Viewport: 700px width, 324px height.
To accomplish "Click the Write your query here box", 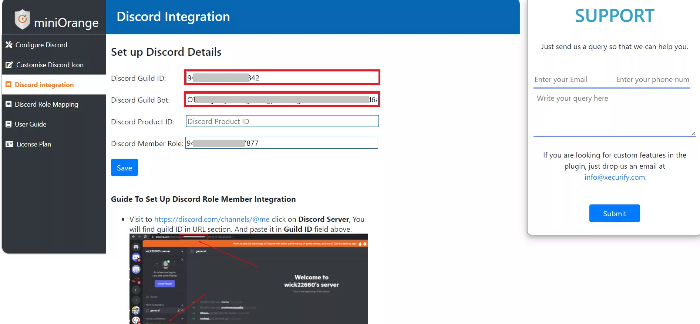I will tap(615, 114).
